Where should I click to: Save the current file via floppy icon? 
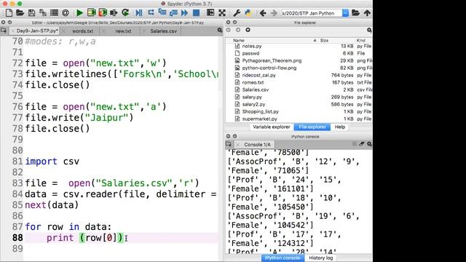pos(31,13)
